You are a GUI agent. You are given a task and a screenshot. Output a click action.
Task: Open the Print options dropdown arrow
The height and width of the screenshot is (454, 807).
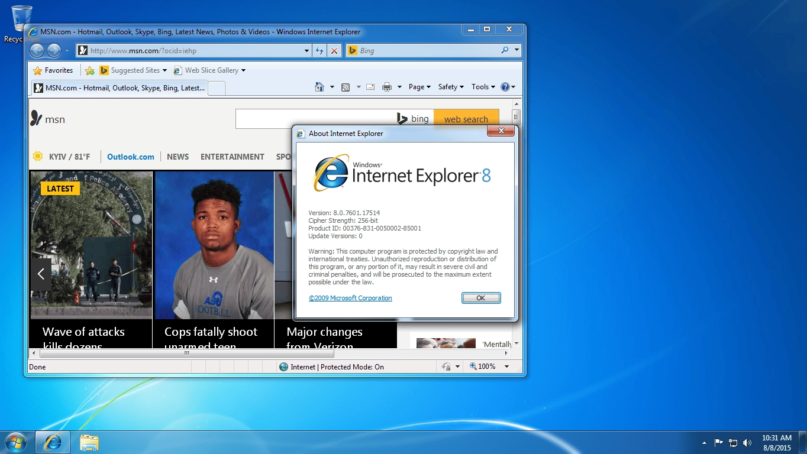pos(399,87)
